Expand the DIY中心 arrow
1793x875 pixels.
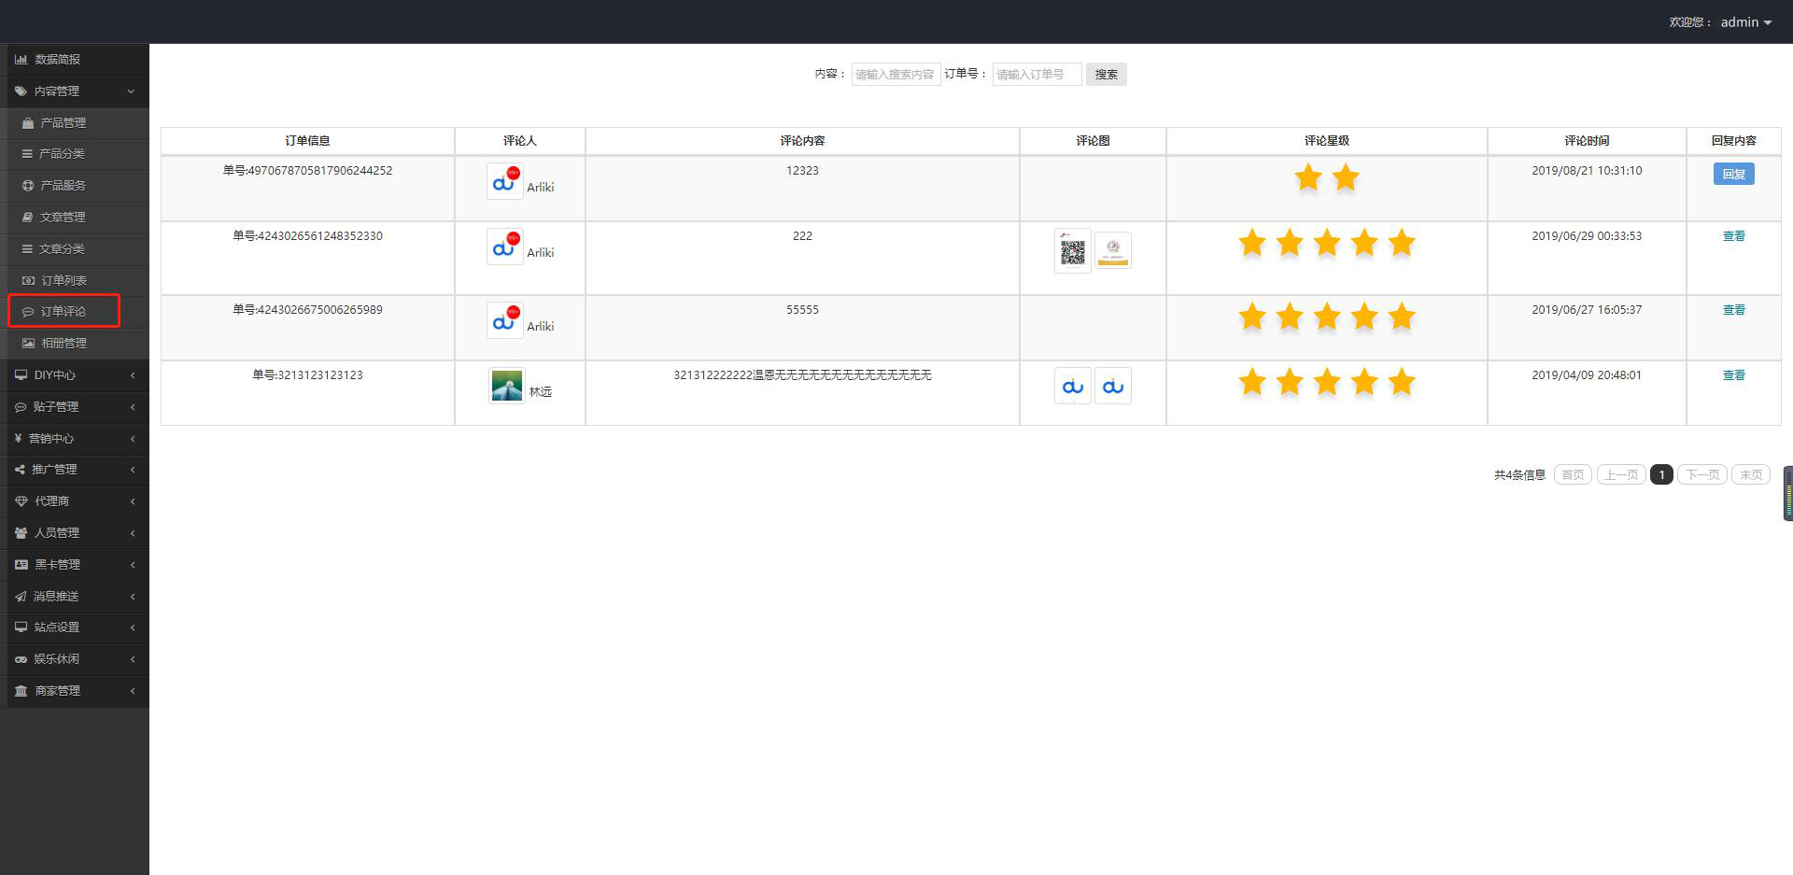coord(133,375)
